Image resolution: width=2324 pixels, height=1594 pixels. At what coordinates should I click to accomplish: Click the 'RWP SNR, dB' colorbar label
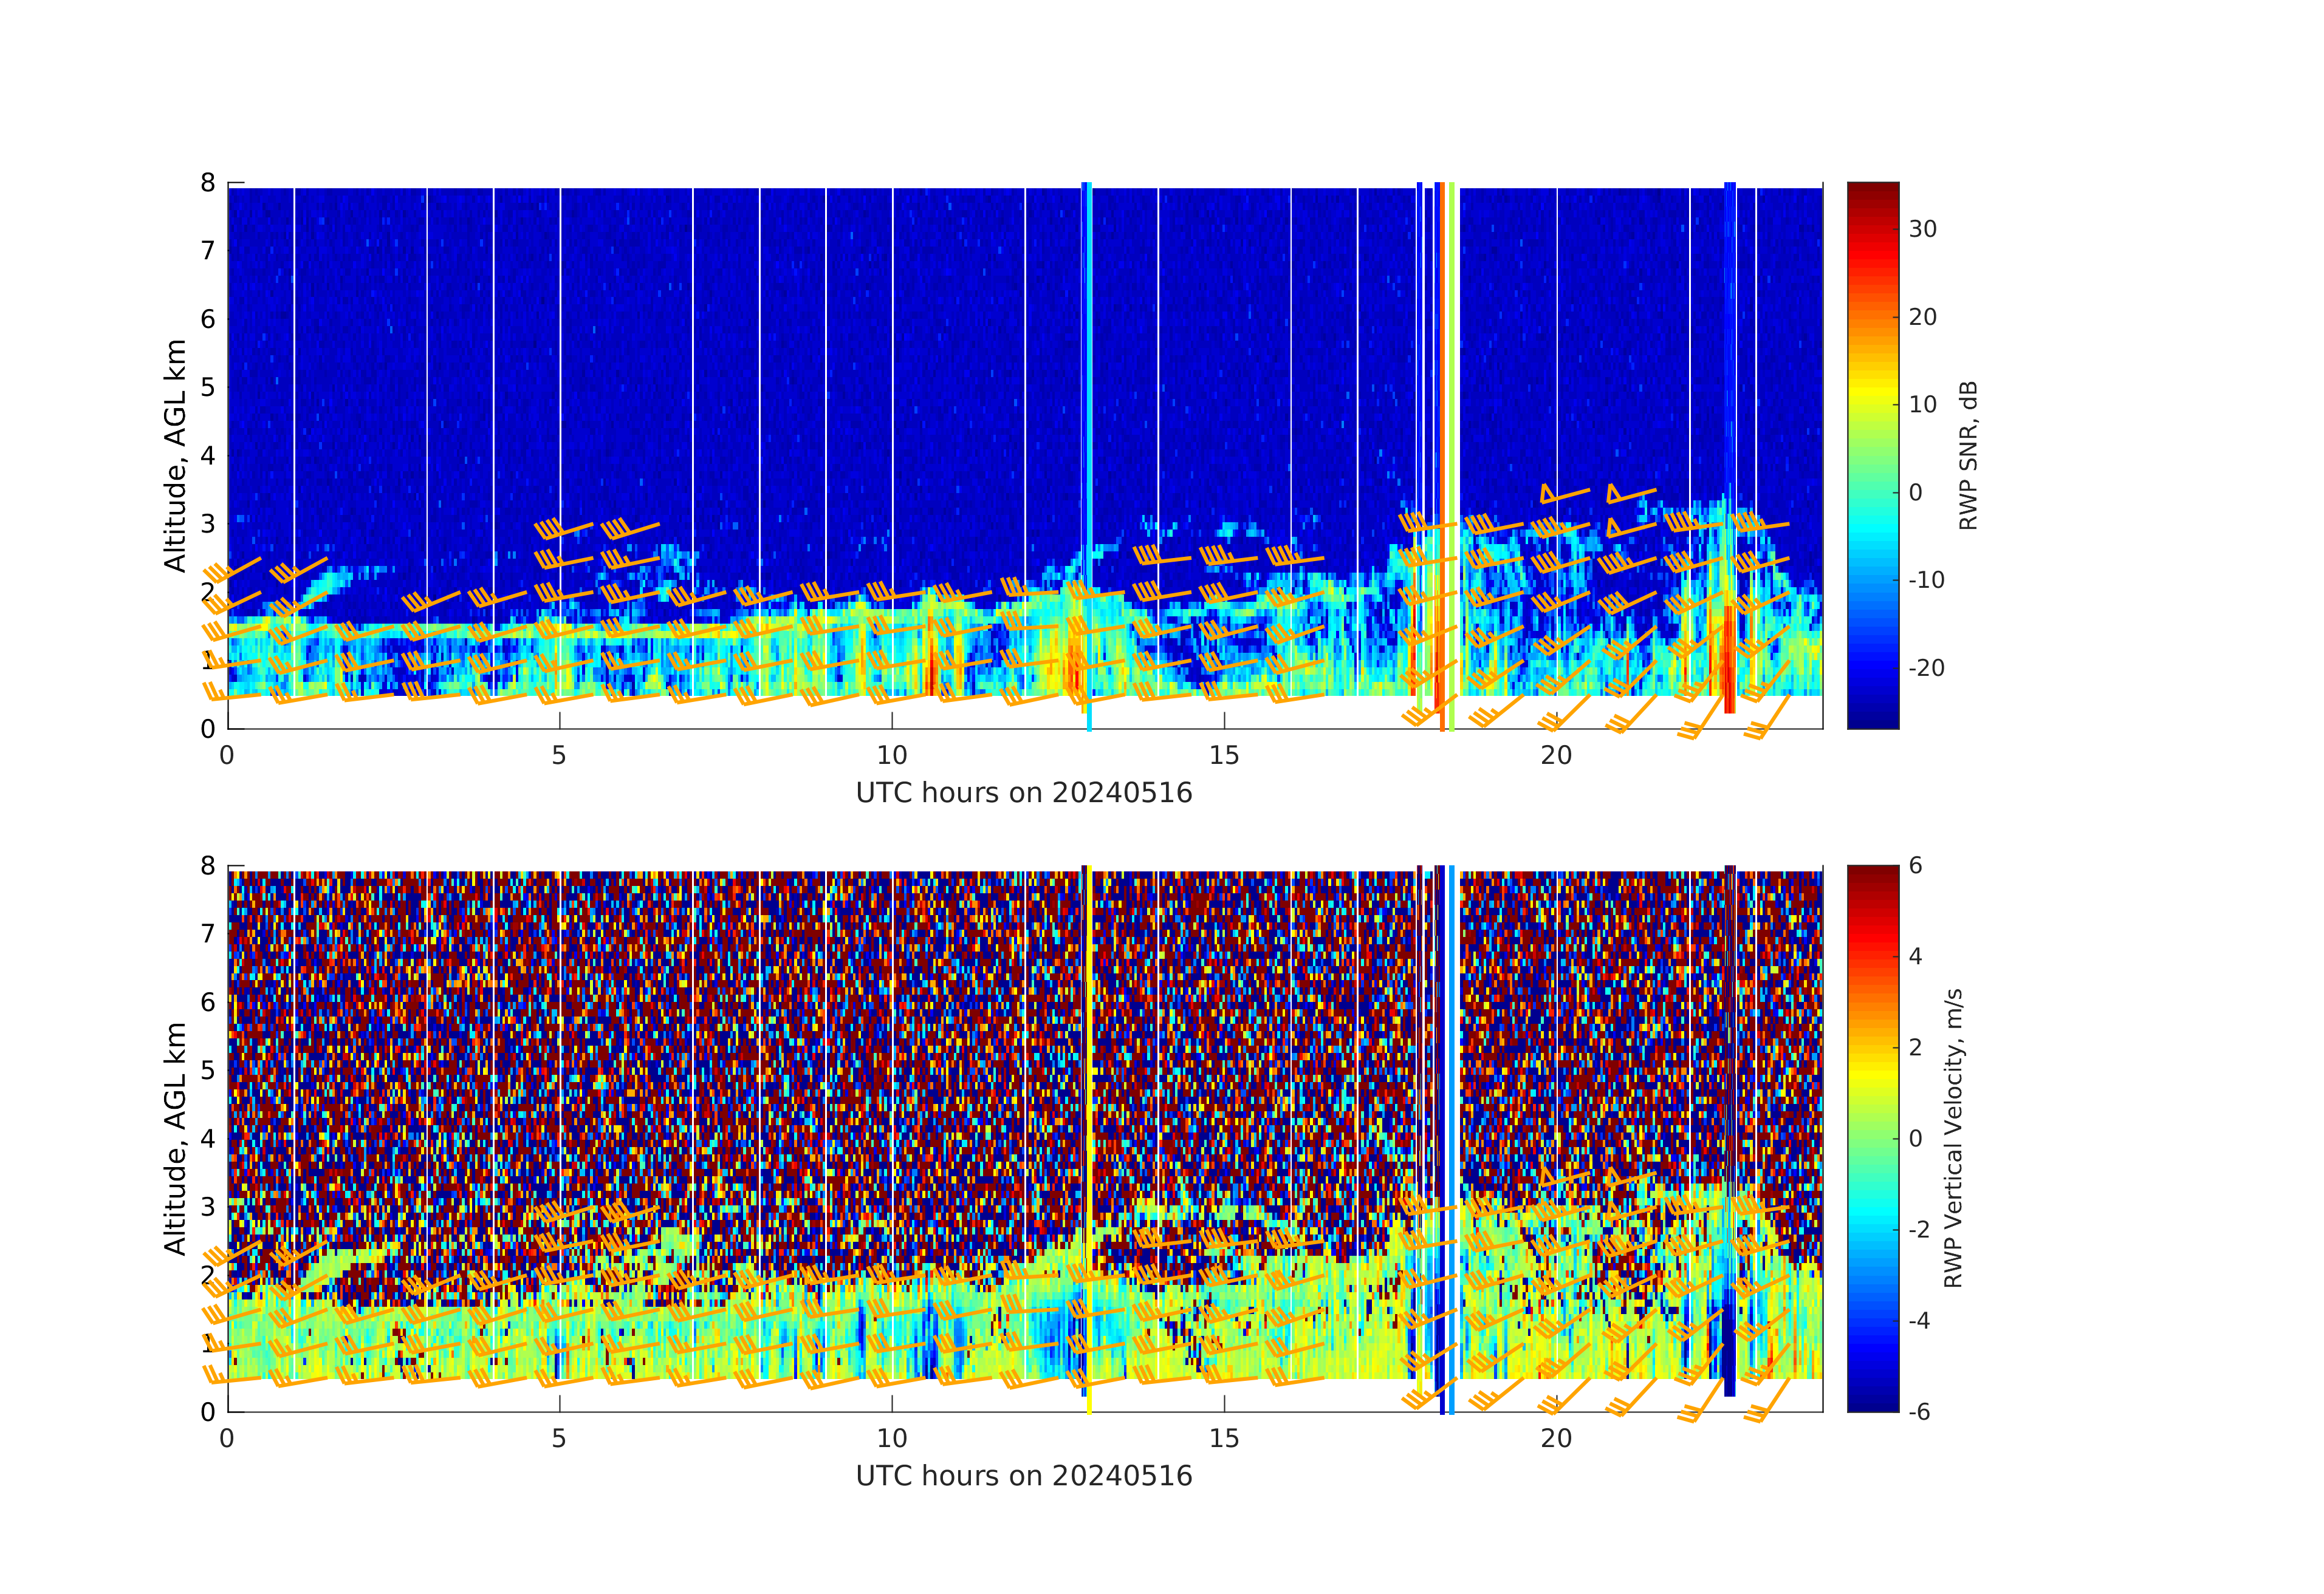coord(1968,455)
